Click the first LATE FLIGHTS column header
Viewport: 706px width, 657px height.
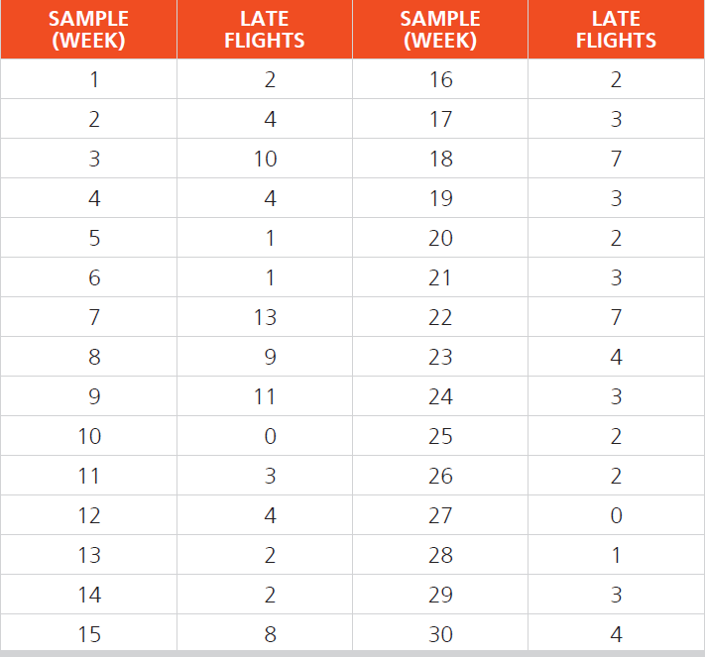(265, 30)
